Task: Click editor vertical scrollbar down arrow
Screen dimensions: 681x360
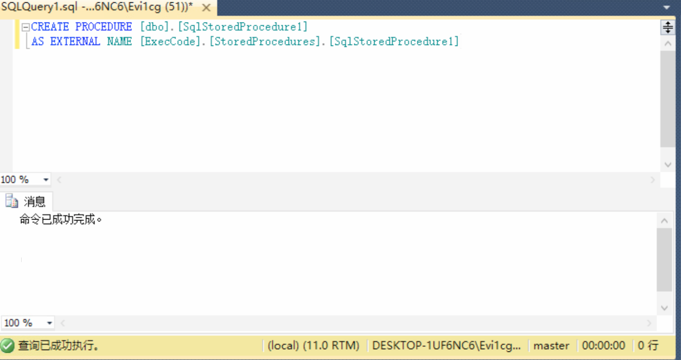Action: [x=667, y=165]
